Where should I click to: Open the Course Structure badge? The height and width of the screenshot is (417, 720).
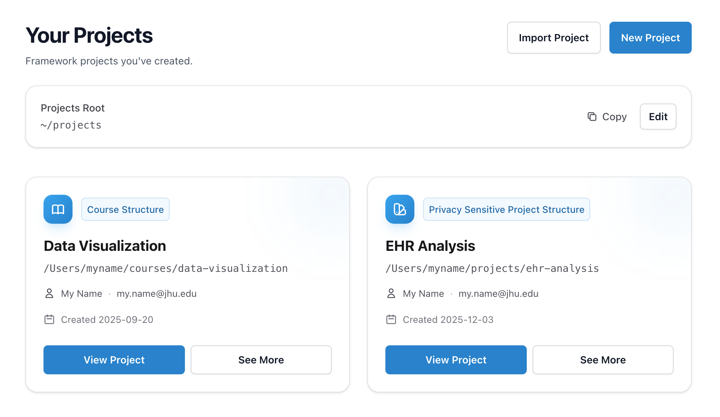125,209
